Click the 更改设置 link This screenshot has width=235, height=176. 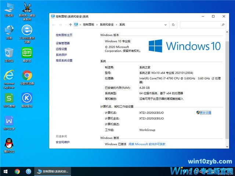click(206, 113)
